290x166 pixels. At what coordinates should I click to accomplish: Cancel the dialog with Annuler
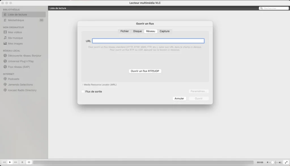[179, 99]
